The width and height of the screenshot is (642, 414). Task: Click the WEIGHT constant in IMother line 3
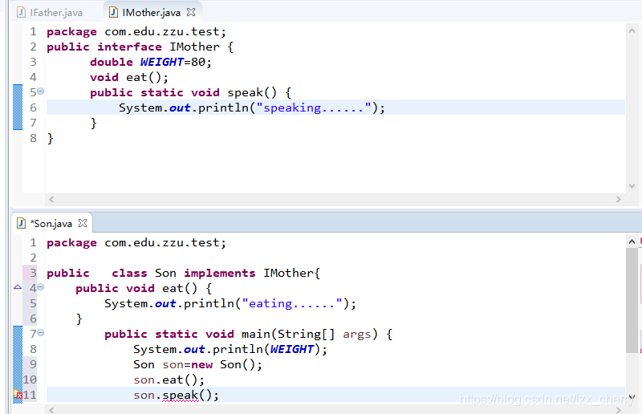point(162,62)
